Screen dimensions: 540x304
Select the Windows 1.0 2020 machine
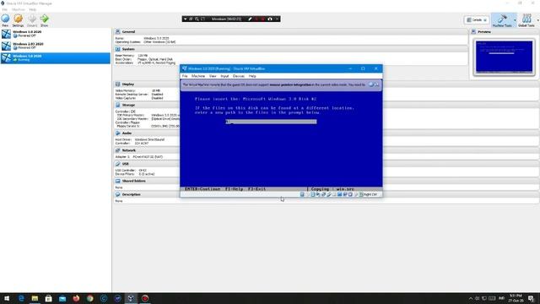[55, 34]
